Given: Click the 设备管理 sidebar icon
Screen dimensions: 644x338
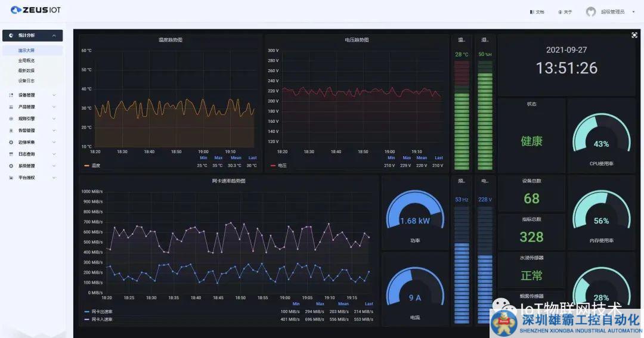Looking at the screenshot, I should coord(11,95).
